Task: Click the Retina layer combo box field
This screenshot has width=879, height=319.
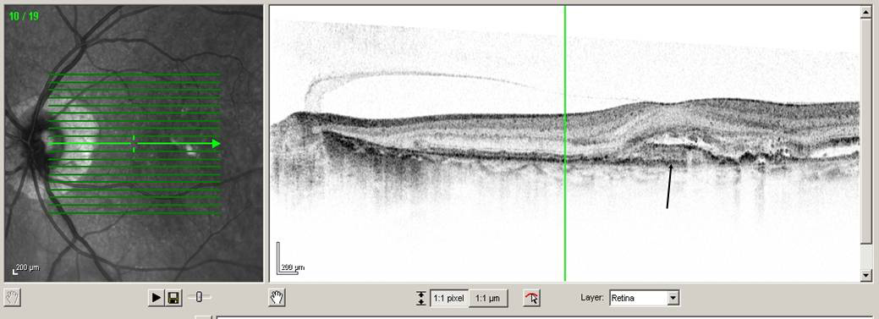Action: click(645, 298)
